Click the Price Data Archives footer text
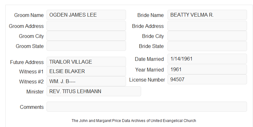 134,121
